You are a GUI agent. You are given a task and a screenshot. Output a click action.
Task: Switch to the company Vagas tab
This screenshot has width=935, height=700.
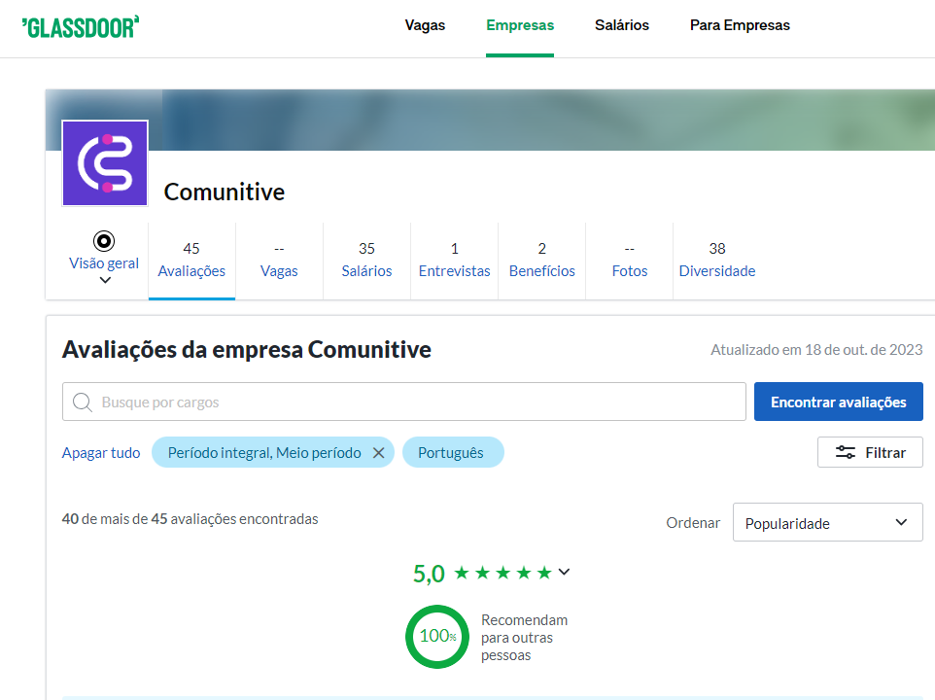point(279,260)
